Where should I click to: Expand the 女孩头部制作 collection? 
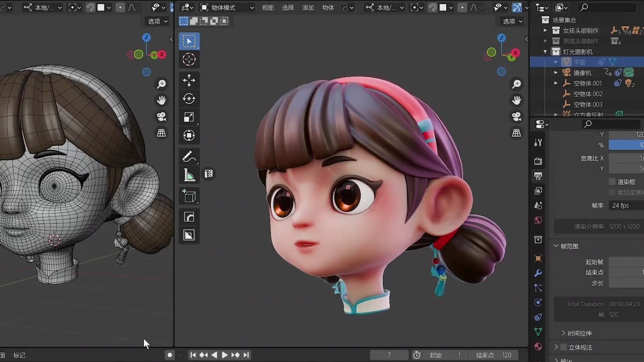545,30
